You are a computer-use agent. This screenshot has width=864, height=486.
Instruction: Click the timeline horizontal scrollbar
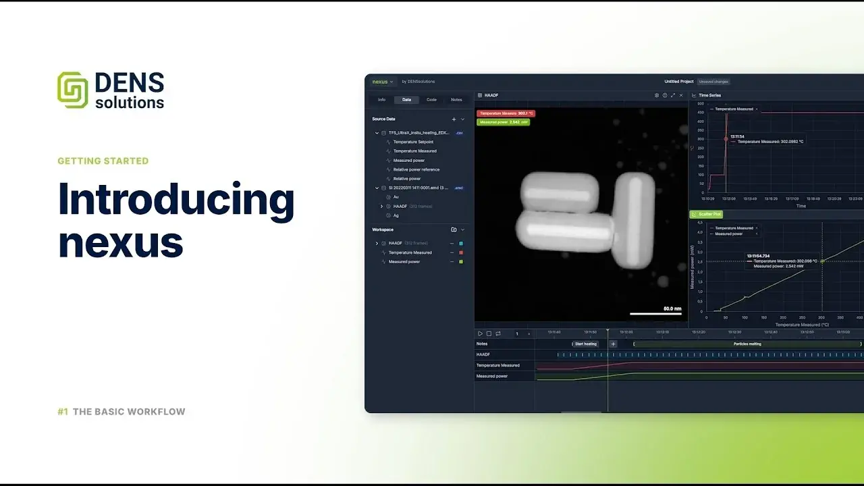tap(581, 412)
